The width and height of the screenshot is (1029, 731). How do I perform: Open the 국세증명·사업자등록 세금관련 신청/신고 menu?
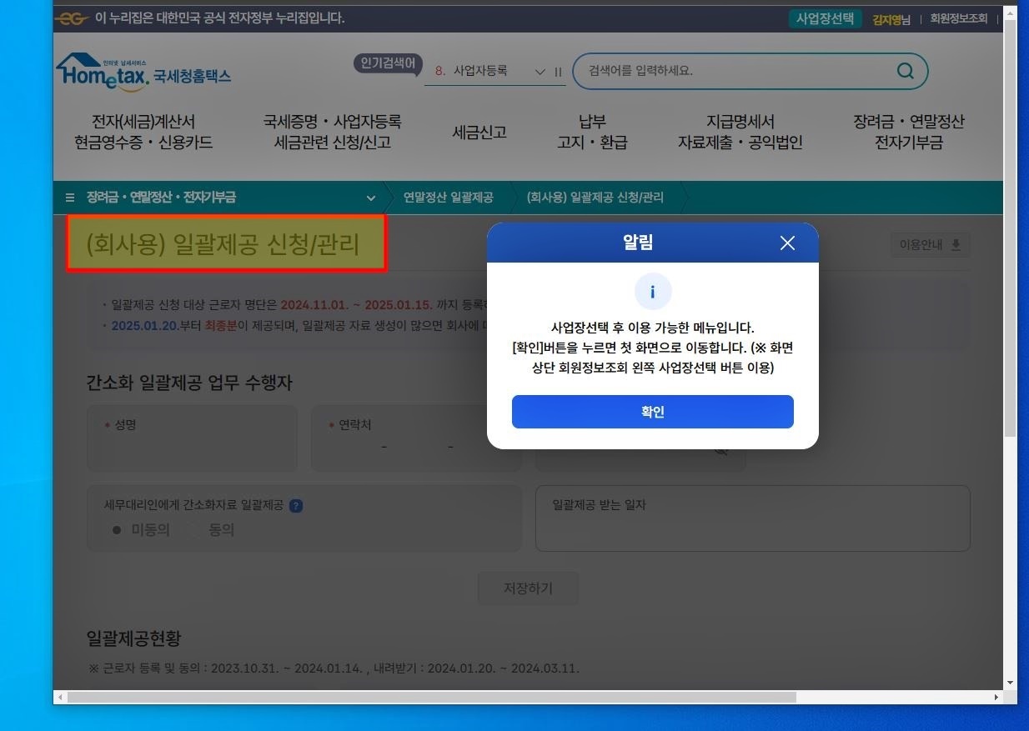point(332,132)
